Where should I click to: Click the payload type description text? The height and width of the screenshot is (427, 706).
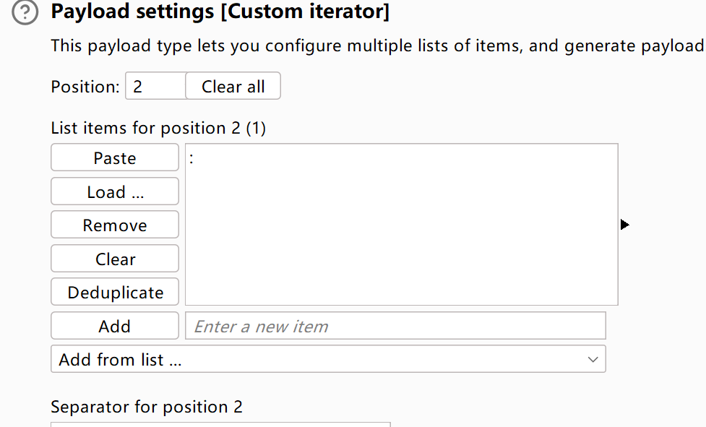coord(376,46)
